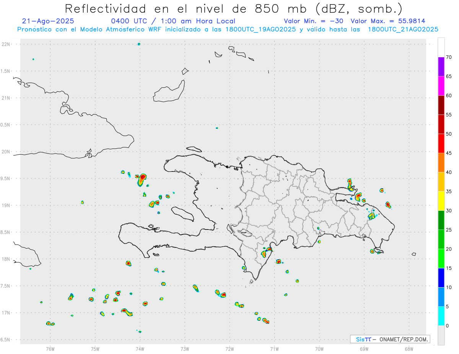Click the '60' label on the color scale
This screenshot has width=459, height=354.
point(449,95)
